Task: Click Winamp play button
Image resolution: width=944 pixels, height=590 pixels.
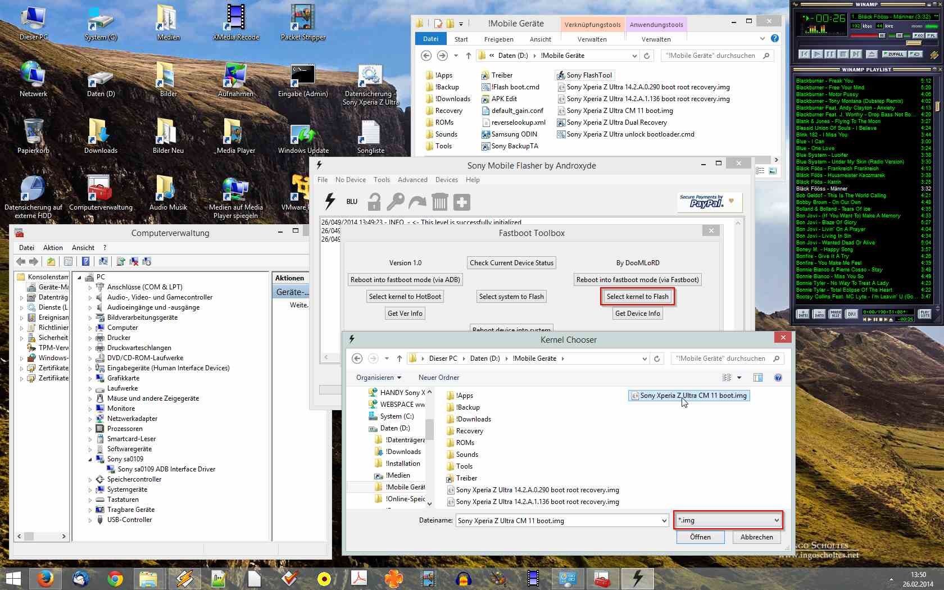Action: (x=817, y=54)
